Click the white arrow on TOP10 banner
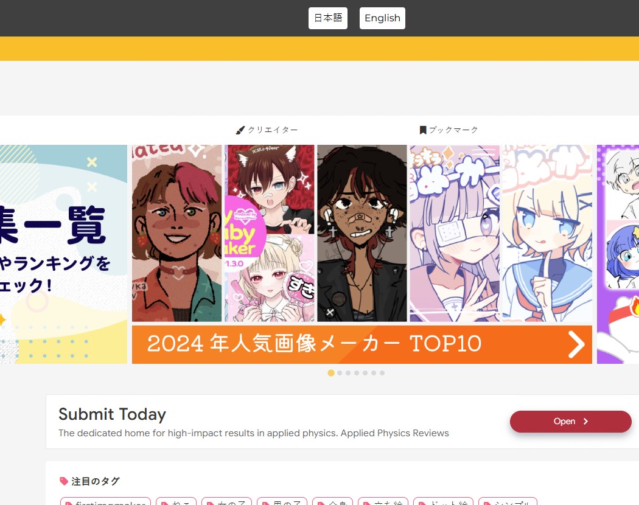The image size is (639, 505). pyautogui.click(x=576, y=344)
